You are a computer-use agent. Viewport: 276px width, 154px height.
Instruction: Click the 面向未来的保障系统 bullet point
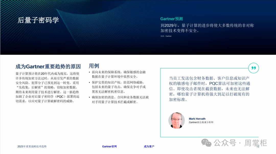tap(119, 74)
